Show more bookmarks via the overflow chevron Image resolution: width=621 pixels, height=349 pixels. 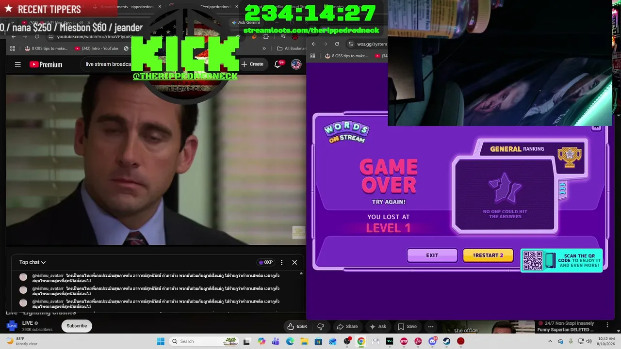click(264, 48)
